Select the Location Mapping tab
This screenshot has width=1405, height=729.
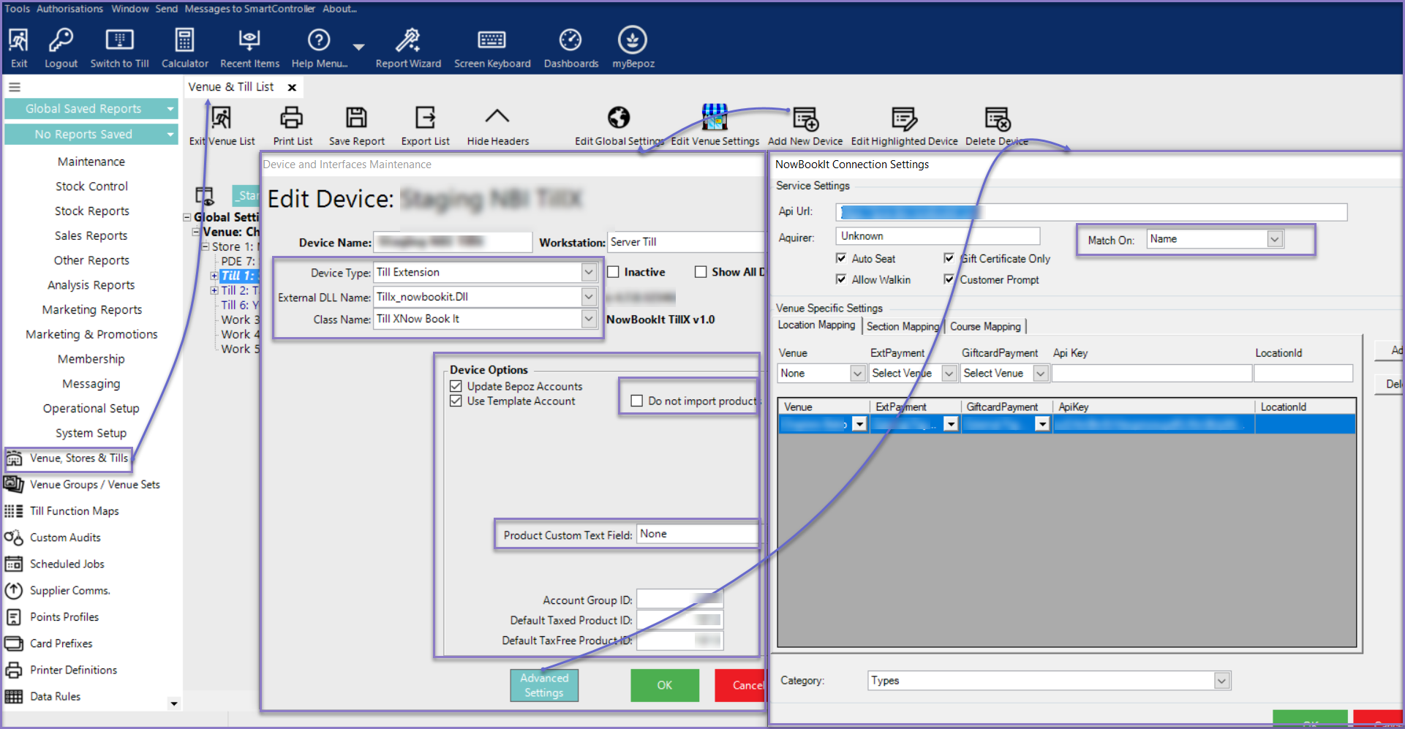click(816, 325)
